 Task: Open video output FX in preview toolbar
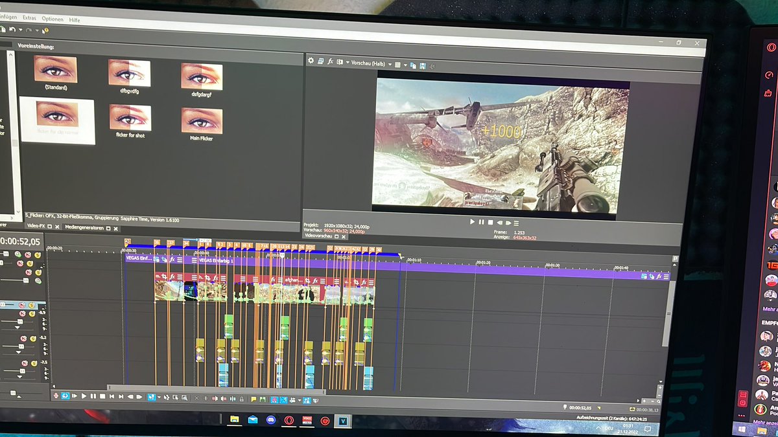(330, 62)
